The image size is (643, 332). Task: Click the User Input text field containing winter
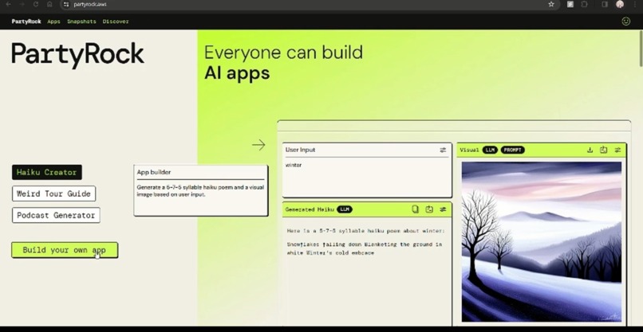(x=367, y=178)
